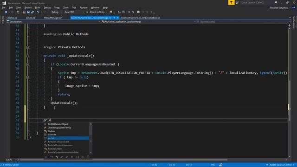This screenshot has width=297, height=167.
Task: Select 'Outline' in the IntelliSense list
Action: 66,131
